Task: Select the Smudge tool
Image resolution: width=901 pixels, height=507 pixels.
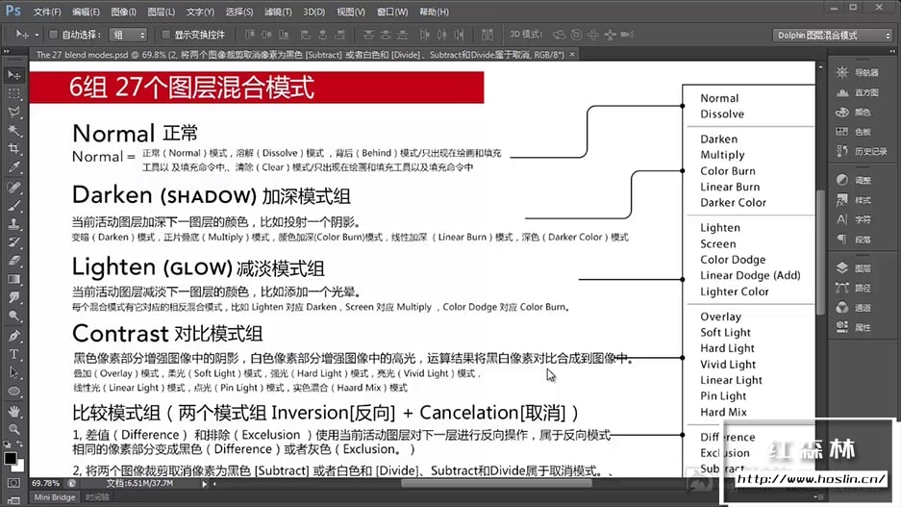Action: pos(13,297)
